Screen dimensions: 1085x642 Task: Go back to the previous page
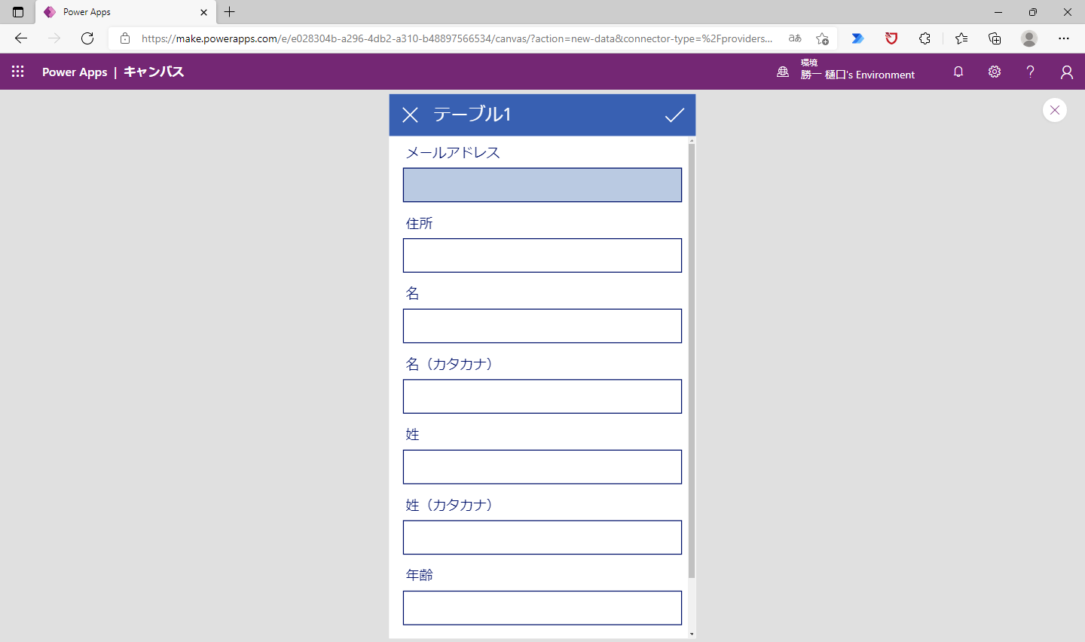tap(21, 38)
